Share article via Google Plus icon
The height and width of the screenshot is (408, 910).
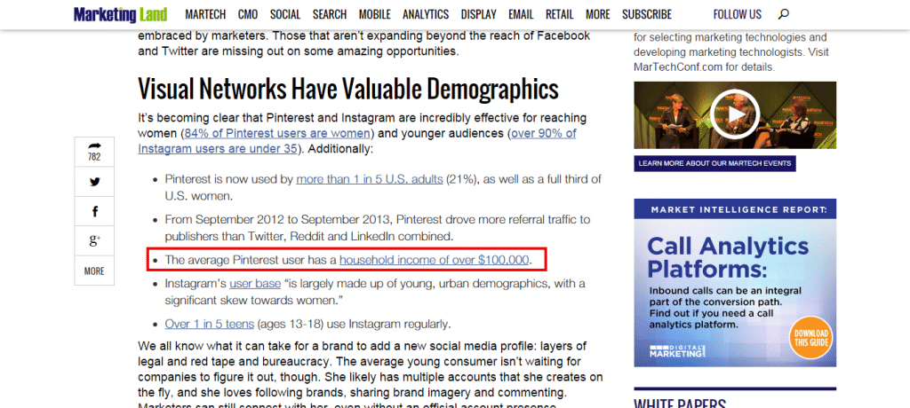tap(94, 241)
